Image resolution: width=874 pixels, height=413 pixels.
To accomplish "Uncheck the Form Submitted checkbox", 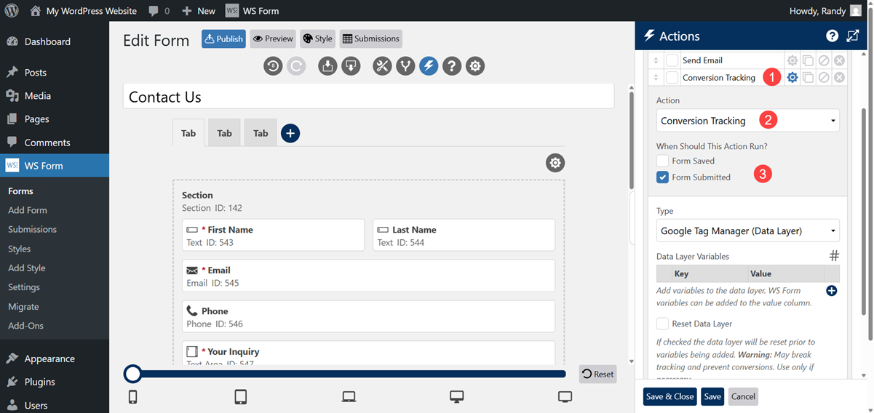I will click(x=662, y=177).
